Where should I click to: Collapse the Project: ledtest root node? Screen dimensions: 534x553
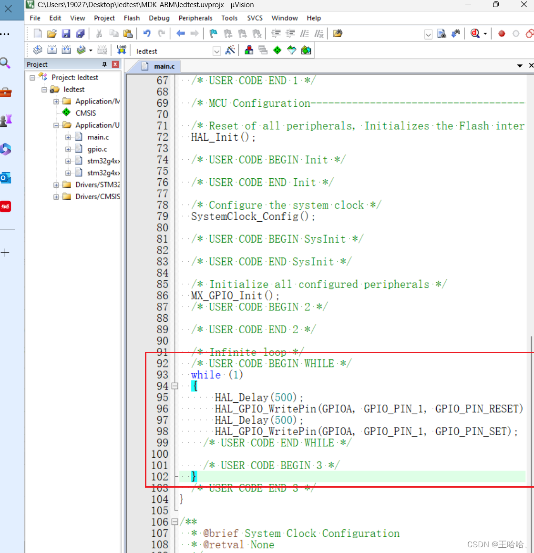pos(32,78)
